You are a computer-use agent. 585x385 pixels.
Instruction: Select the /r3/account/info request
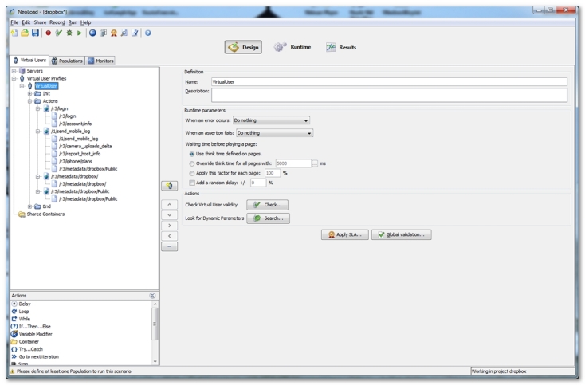pyautogui.click(x=75, y=124)
